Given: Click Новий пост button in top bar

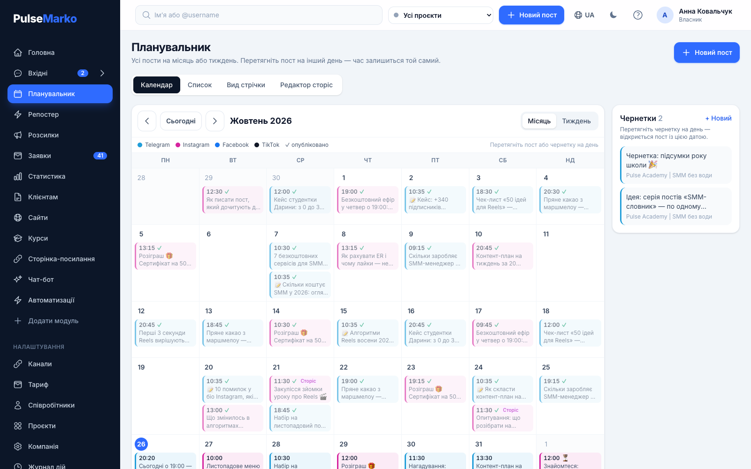Looking at the screenshot, I should [531, 15].
